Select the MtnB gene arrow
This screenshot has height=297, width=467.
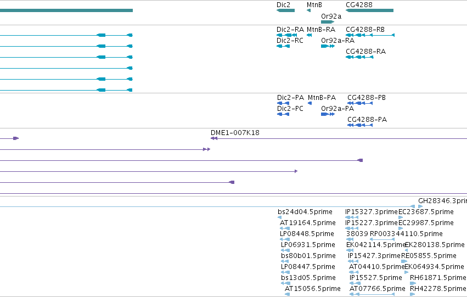coord(308,10)
